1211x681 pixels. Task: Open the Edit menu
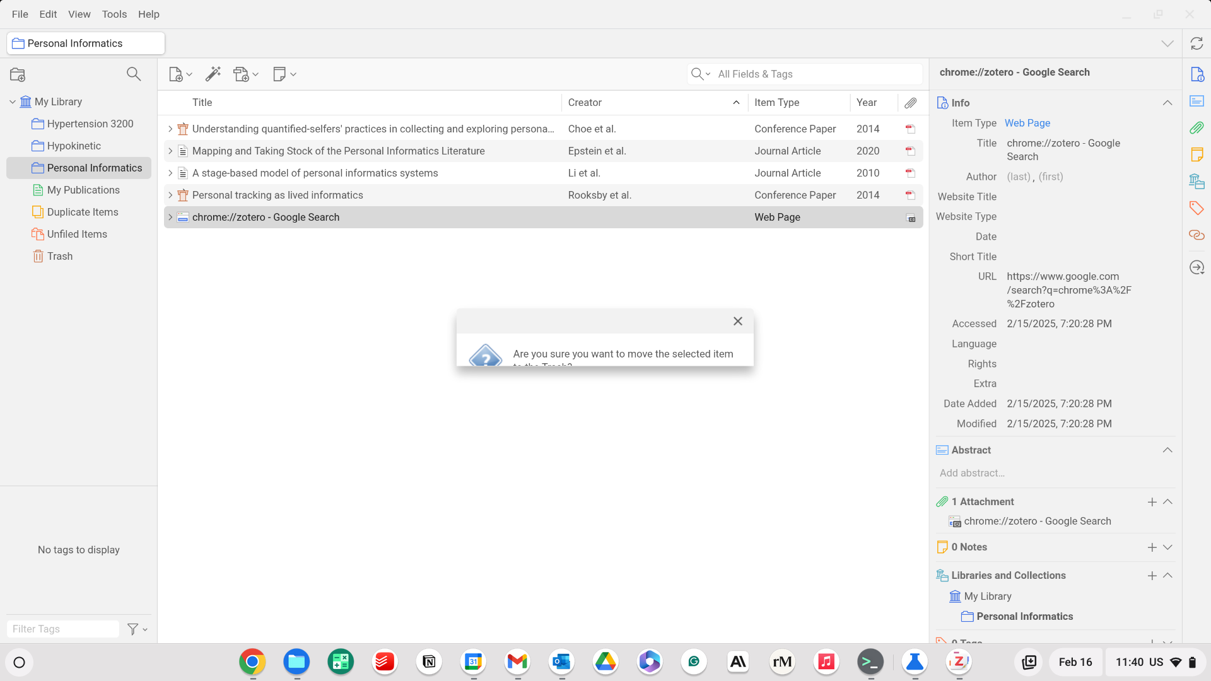click(48, 14)
